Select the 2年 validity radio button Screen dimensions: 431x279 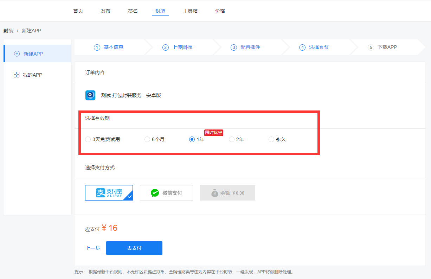click(x=232, y=139)
